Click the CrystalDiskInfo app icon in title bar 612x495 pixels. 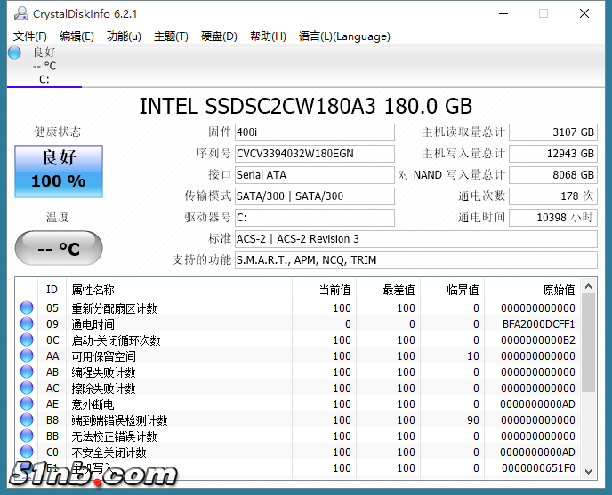21,13
